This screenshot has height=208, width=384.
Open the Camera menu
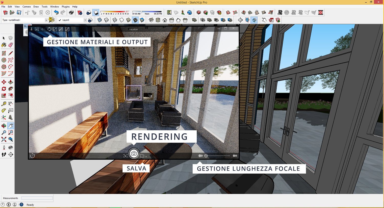[26, 7]
